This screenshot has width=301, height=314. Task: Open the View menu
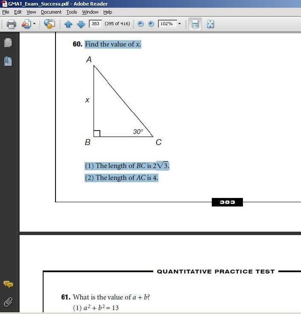click(x=31, y=12)
